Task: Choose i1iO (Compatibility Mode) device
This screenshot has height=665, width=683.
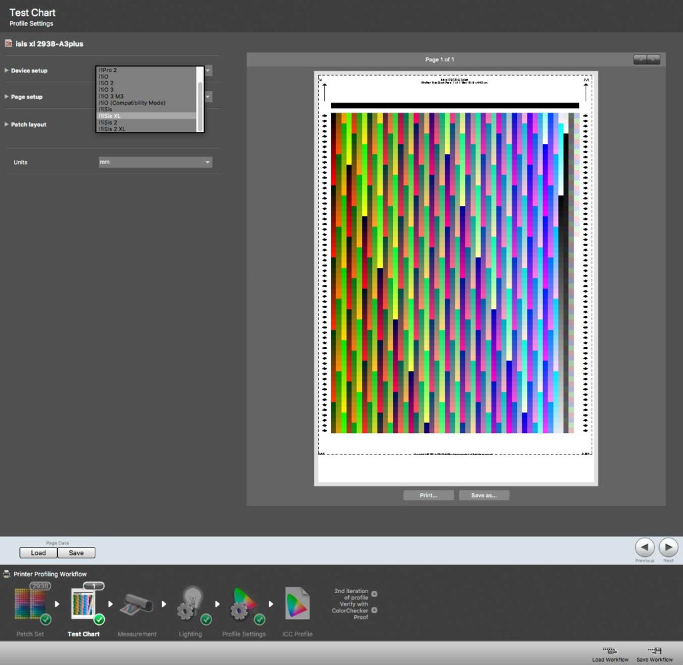Action: (146, 103)
